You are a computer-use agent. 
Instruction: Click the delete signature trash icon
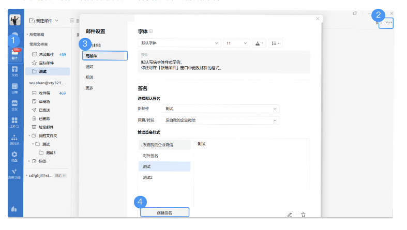(x=303, y=214)
